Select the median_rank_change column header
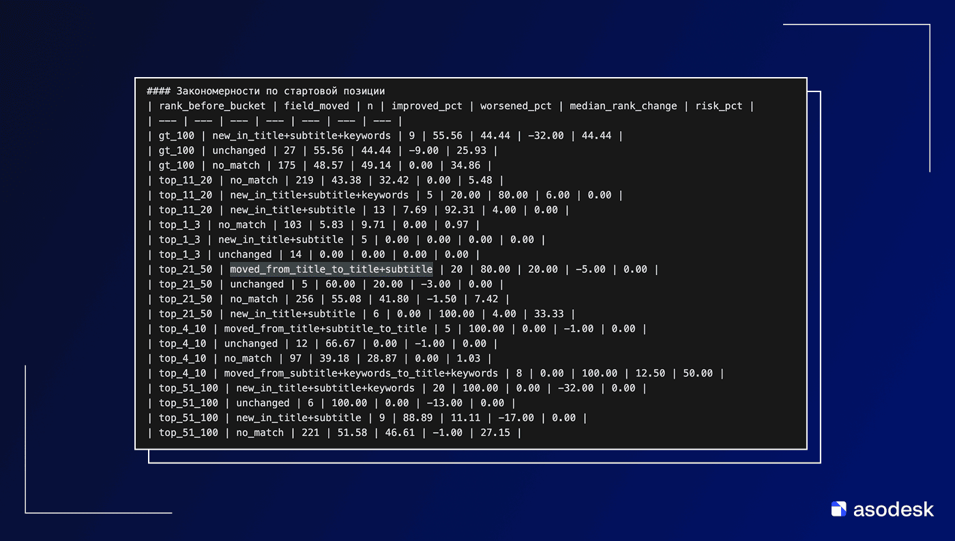This screenshot has height=541, width=955. pyautogui.click(x=623, y=106)
